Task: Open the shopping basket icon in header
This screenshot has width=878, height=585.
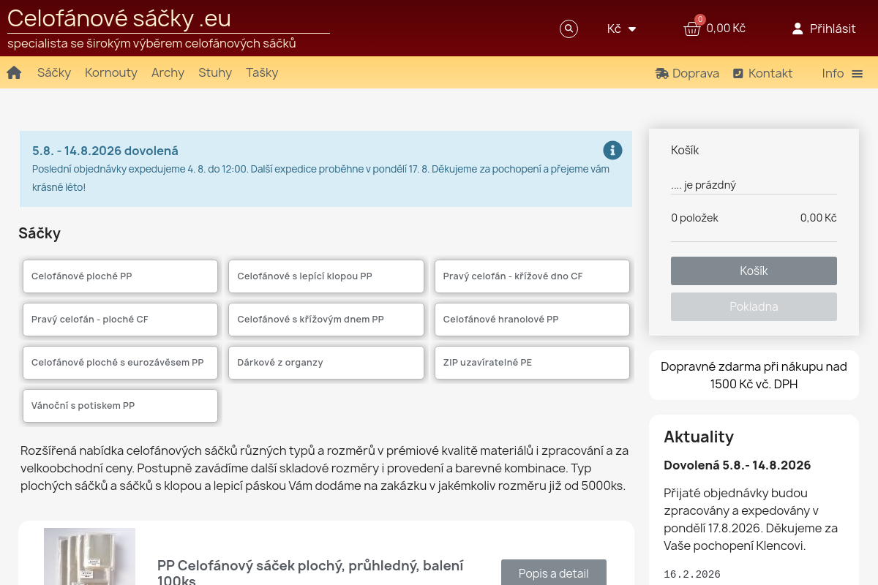Action: (692, 29)
